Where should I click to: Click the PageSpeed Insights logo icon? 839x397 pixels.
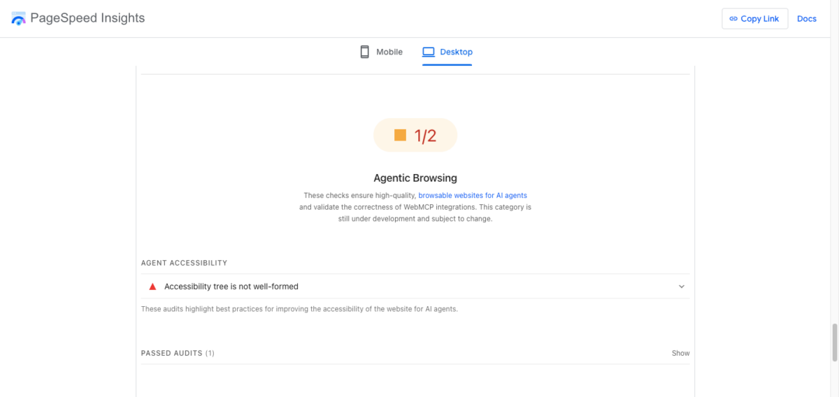(19, 19)
